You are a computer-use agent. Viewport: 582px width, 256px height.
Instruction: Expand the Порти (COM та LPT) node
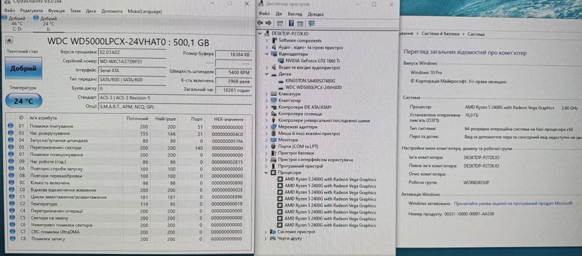click(x=267, y=147)
